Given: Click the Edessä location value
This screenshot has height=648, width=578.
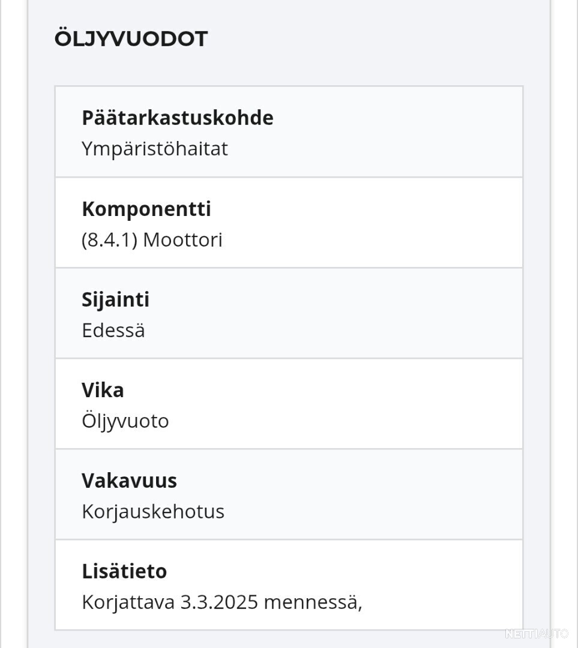Looking at the screenshot, I should tap(113, 330).
